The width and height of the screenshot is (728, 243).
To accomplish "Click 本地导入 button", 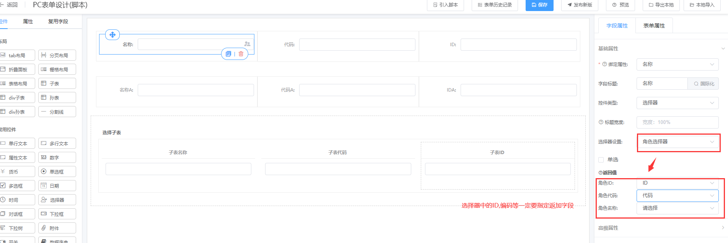I will (x=702, y=5).
